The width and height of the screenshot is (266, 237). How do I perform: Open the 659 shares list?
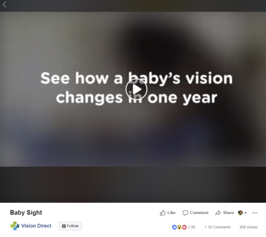tap(249, 227)
